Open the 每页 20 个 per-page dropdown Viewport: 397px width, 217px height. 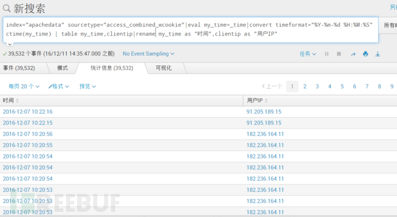click(24, 86)
